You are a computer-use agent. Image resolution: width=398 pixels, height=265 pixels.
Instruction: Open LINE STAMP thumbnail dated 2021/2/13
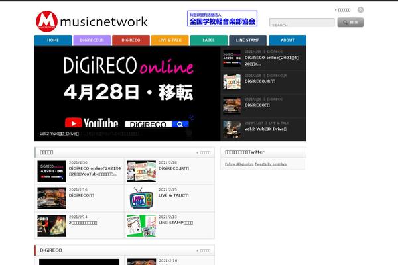141,226
